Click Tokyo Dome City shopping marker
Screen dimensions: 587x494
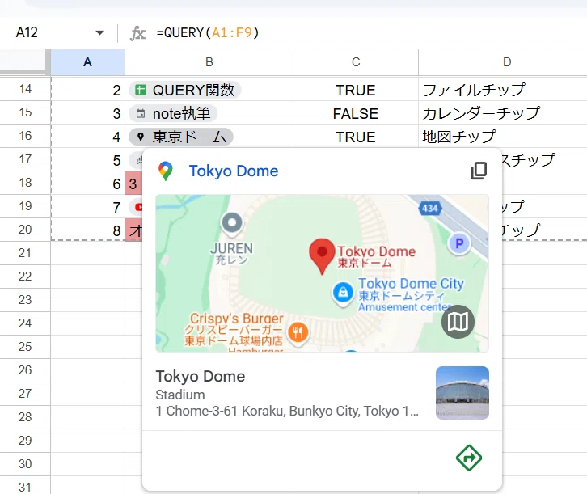coord(343,293)
